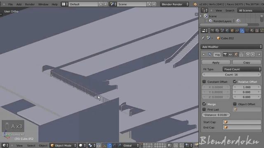Click the Start Cap object field
The width and height of the screenshot is (264, 148).
click(x=242, y=122)
